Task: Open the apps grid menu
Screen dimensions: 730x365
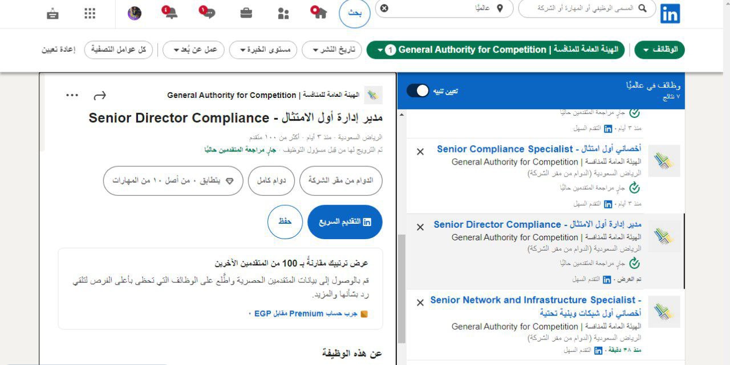Action: pos(90,14)
